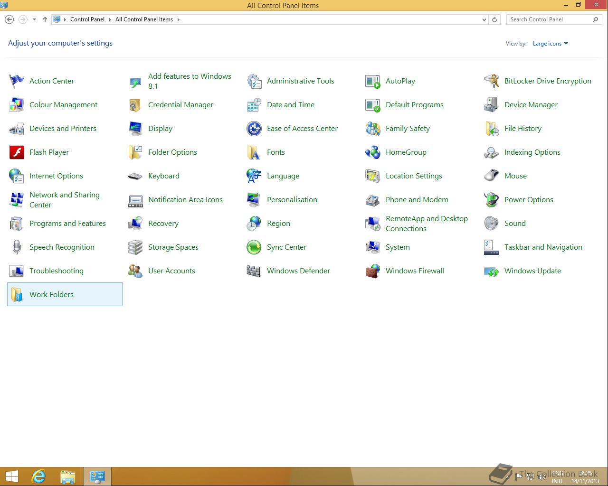Click the Language link
The height and width of the screenshot is (486, 608).
click(x=283, y=176)
